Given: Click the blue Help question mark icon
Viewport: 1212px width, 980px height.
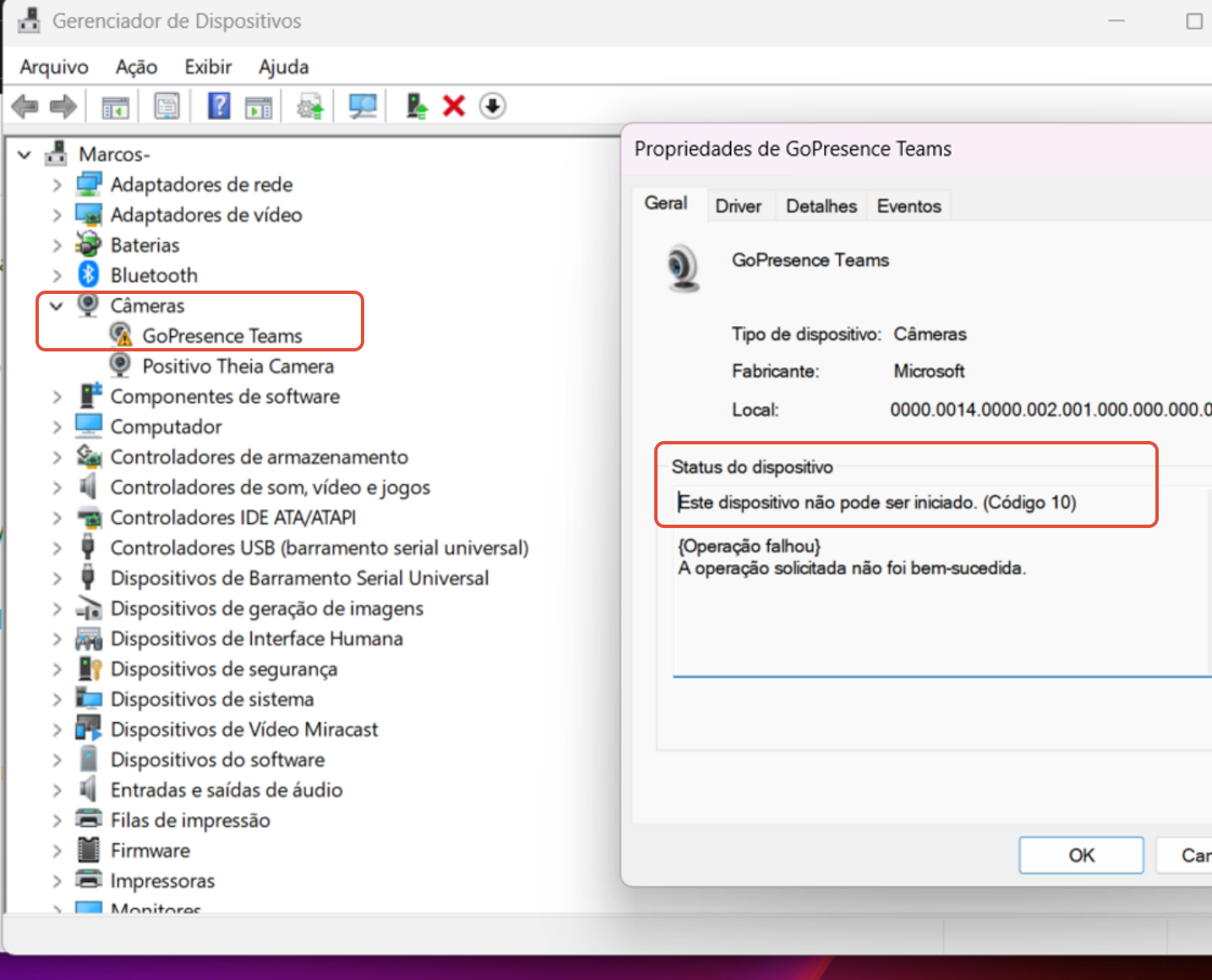Looking at the screenshot, I should coord(219,106).
